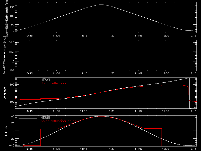Click the 100.0 tick on Moon angle axis
The image size is (201, 151).
pos(11,43)
